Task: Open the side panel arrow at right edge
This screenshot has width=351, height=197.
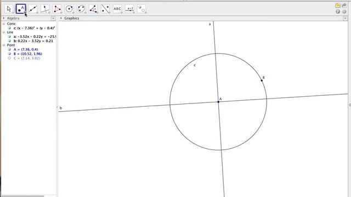Action: 349,105
